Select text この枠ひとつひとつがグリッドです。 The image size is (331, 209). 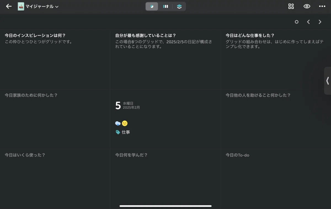point(38,42)
